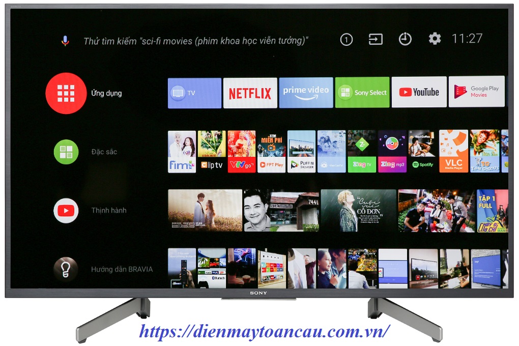Image resolution: width=519 pixels, height=346 pixels.
Task: Select the Hướng dẫn BRAVIA row label
Action: coord(122,269)
